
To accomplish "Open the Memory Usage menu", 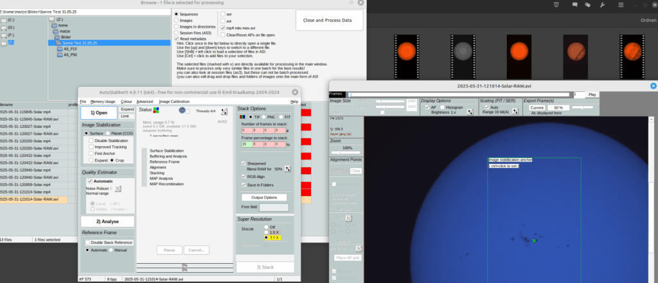I will tap(103, 102).
